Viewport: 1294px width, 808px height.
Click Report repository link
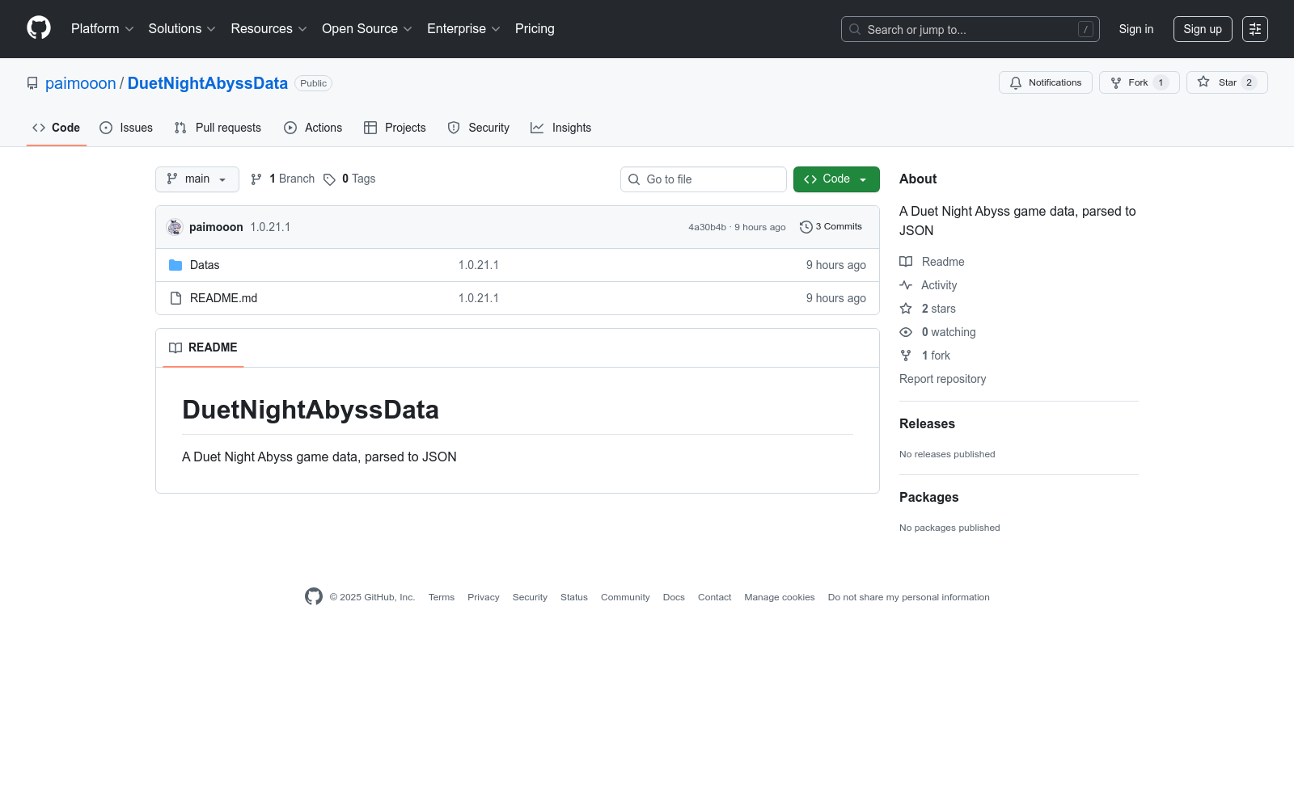(x=943, y=379)
